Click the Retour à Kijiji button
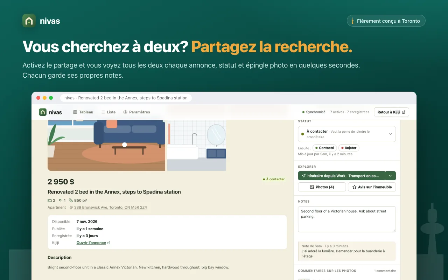448x280 pixels. (391, 112)
